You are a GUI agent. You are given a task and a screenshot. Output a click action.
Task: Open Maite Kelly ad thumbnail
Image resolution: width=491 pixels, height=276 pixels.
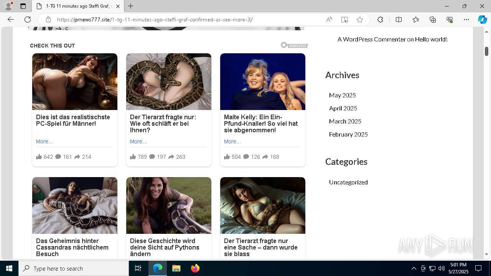[x=263, y=82]
